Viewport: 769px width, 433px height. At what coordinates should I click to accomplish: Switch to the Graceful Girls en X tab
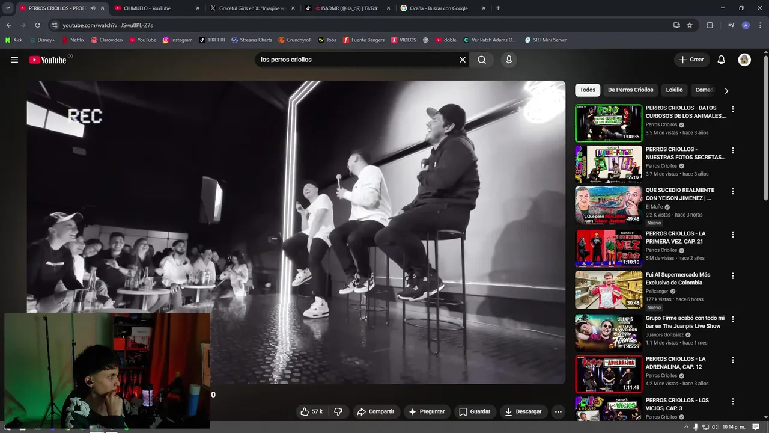click(x=252, y=8)
